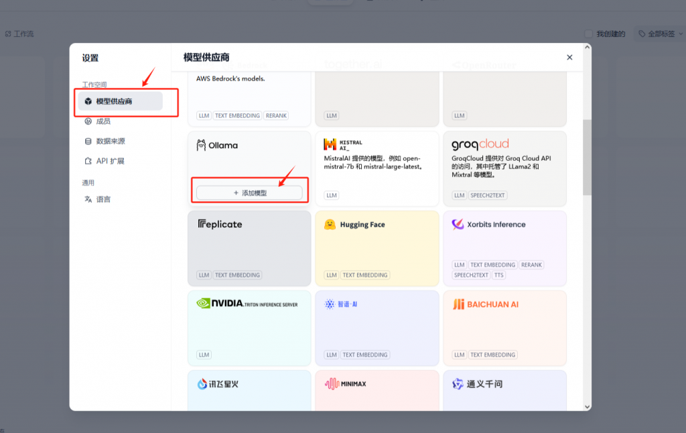
Task: Click the Hugging Face emoji logo
Action: click(330, 225)
